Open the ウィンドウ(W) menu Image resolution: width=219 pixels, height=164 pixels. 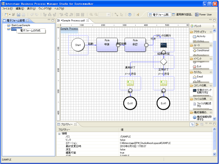pos(45,9)
